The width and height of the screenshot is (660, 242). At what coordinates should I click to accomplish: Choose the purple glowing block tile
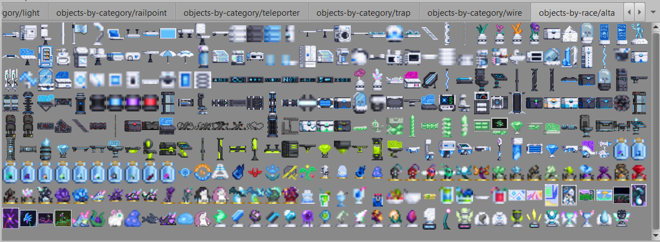[132, 102]
